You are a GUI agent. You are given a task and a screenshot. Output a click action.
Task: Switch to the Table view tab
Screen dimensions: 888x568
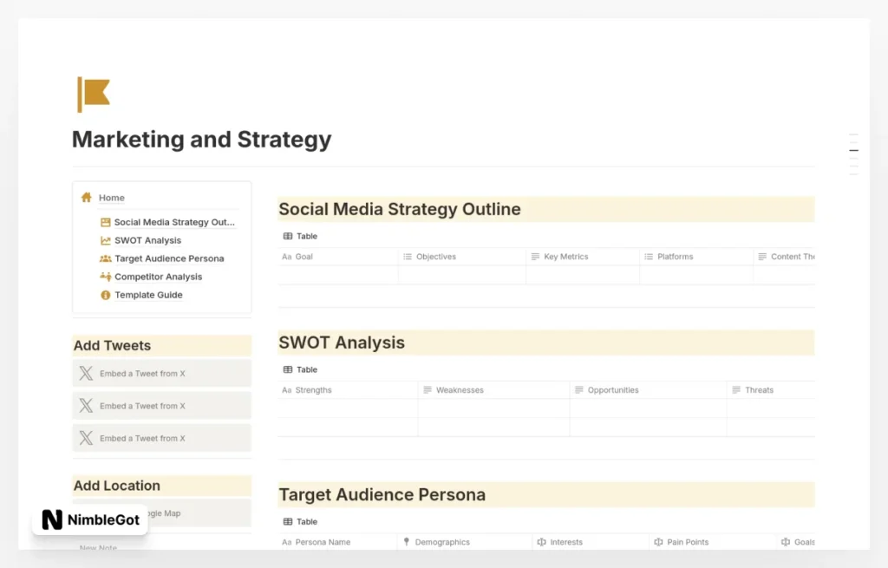click(298, 236)
